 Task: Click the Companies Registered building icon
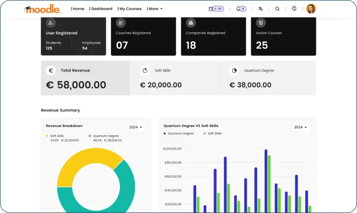coord(191,22)
